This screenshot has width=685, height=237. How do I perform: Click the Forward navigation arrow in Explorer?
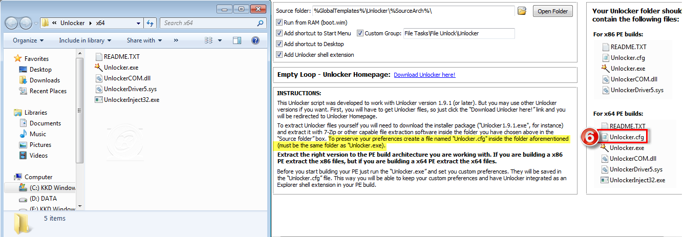(x=26, y=23)
